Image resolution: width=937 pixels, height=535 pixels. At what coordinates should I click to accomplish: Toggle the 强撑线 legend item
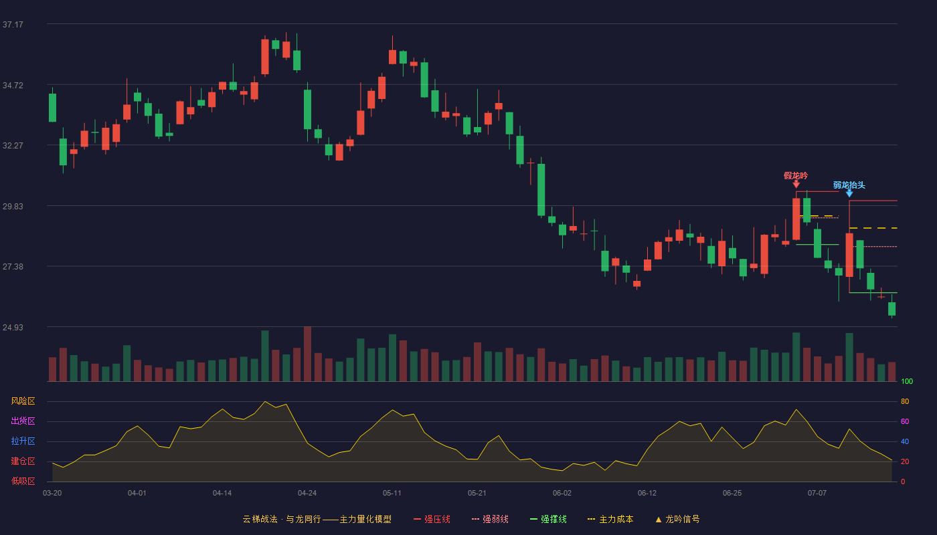[x=548, y=519]
